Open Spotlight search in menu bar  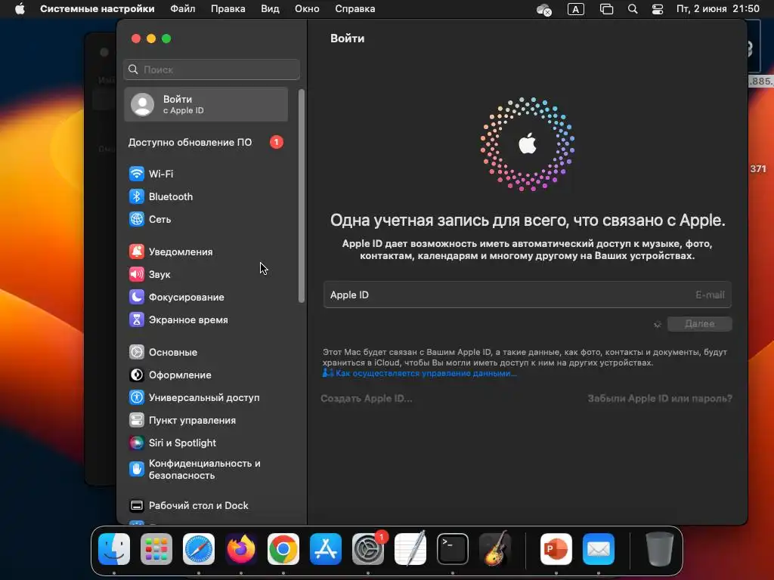[633, 9]
